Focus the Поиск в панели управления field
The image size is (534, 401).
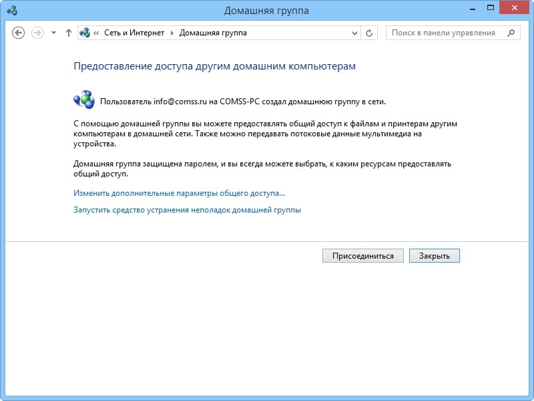click(453, 33)
